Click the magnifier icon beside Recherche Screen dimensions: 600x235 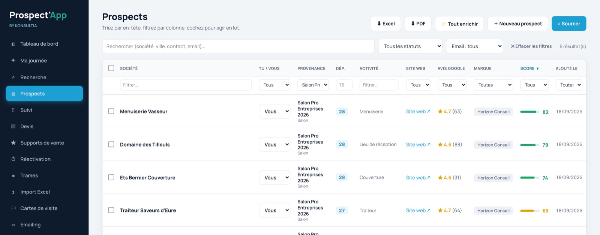(x=13, y=77)
